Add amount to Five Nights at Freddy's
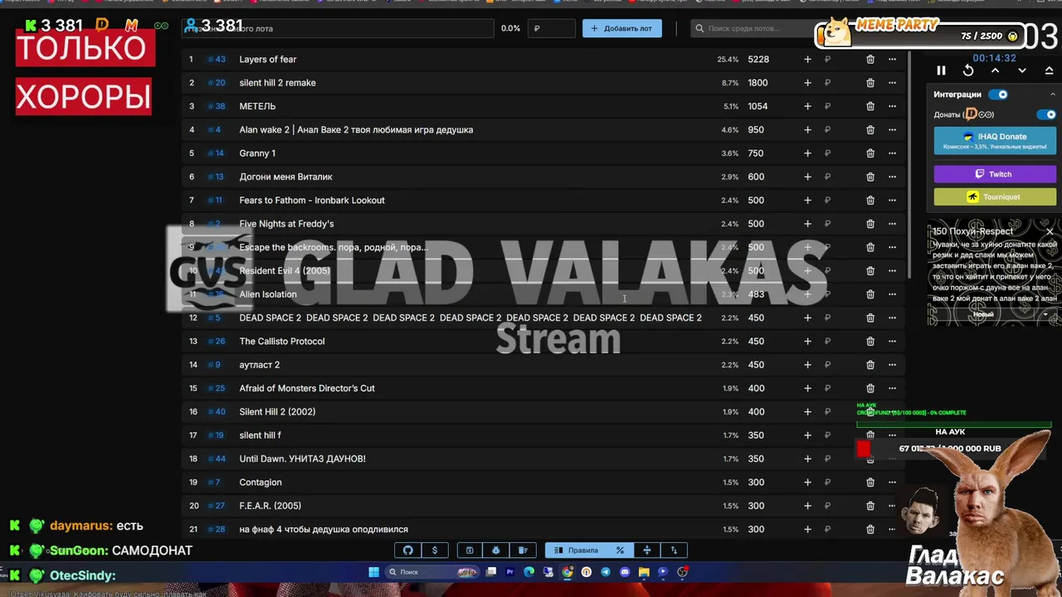Image resolution: width=1062 pixels, height=597 pixels. tap(807, 224)
